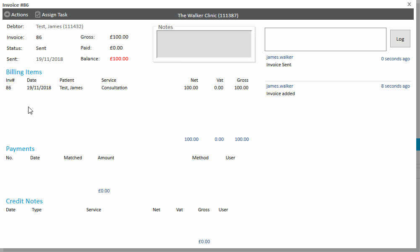The height and width of the screenshot is (252, 420).
Task: Click the Credit Notes total £0.00
Action: (x=204, y=242)
